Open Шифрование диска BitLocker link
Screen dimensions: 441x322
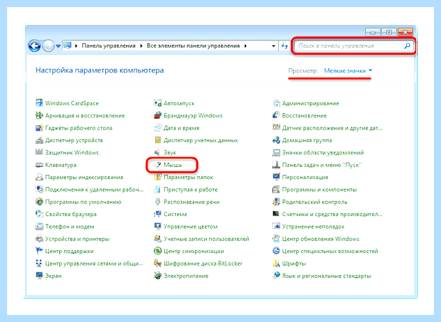pos(203,264)
